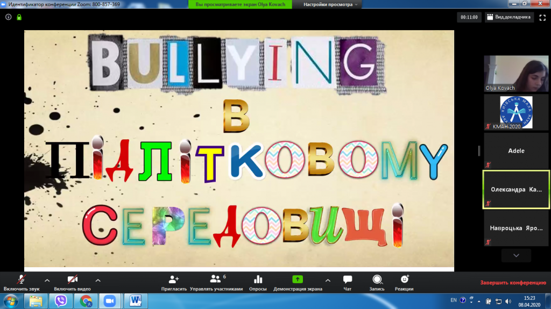Image resolution: width=551 pixels, height=309 pixels.
Task: Show hidden tray icons arrow
Action: 479,301
